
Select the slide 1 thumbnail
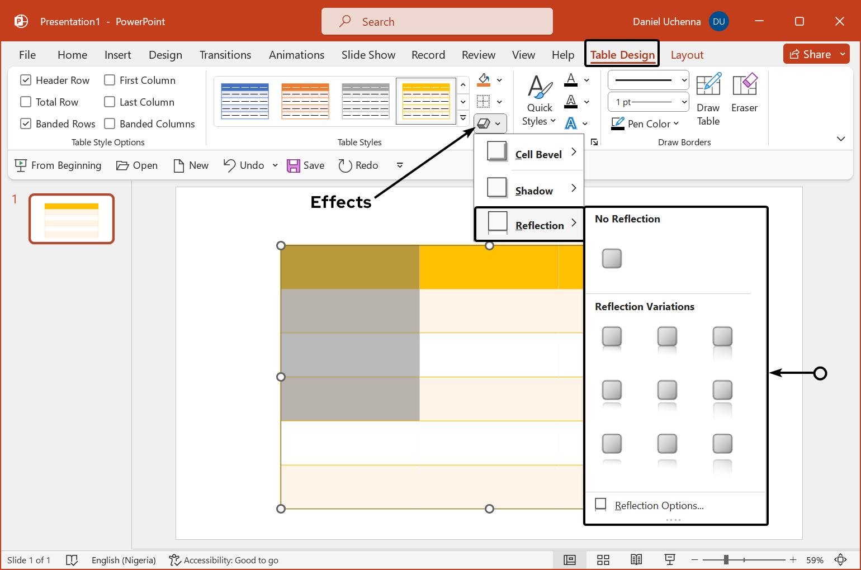pyautogui.click(x=72, y=219)
